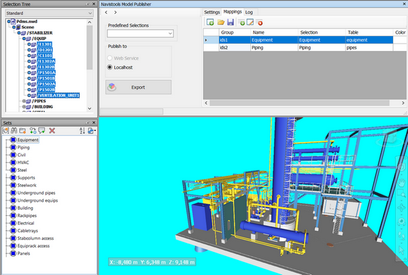
Task: Delete selected set with red X icon
Action: (x=52, y=130)
